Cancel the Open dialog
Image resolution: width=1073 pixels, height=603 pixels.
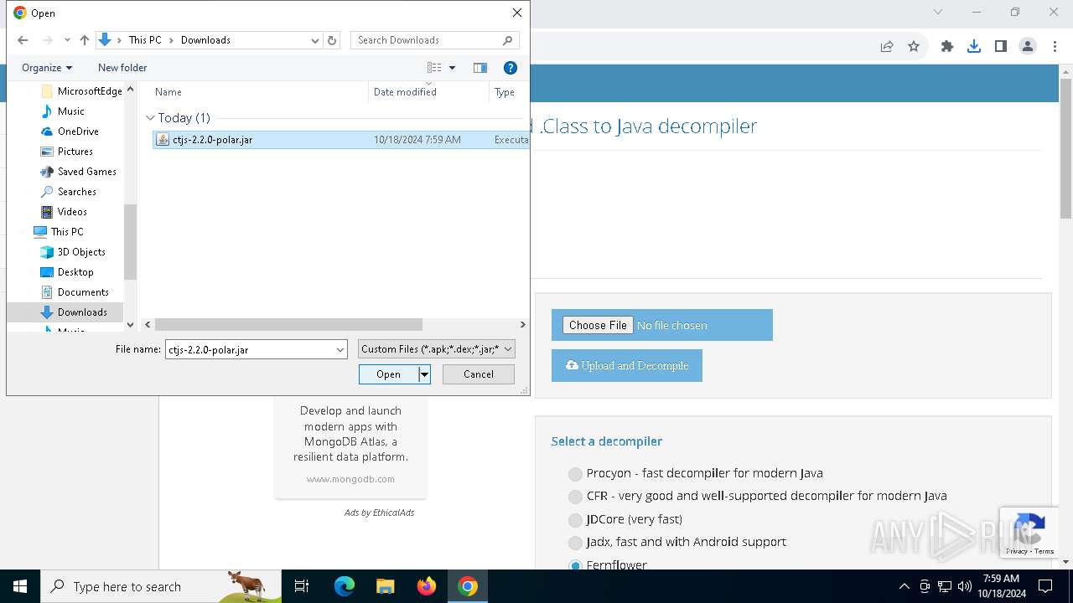[x=479, y=374]
